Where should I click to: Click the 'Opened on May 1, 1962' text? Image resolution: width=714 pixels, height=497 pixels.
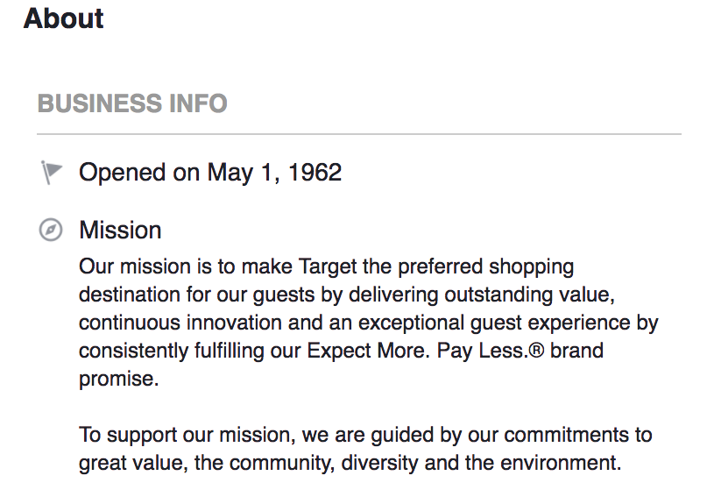210,173
